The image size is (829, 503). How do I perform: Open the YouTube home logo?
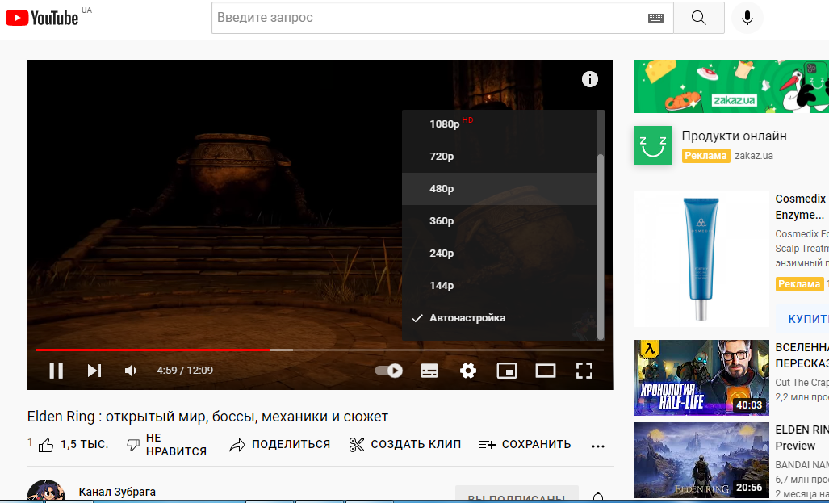[x=42, y=18]
